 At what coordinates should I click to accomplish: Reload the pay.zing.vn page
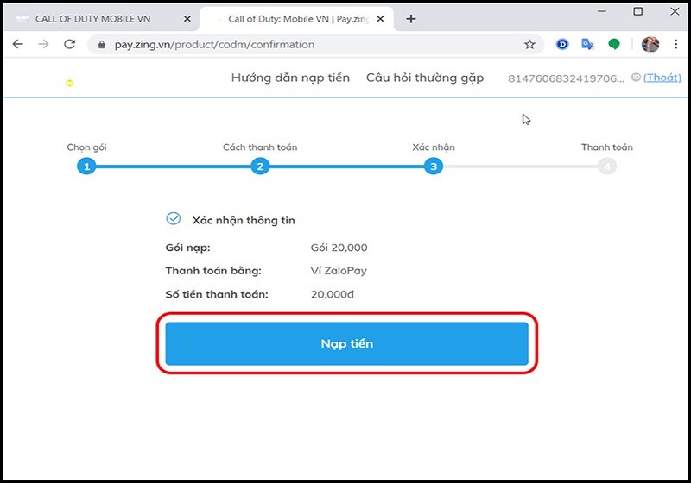tap(70, 44)
